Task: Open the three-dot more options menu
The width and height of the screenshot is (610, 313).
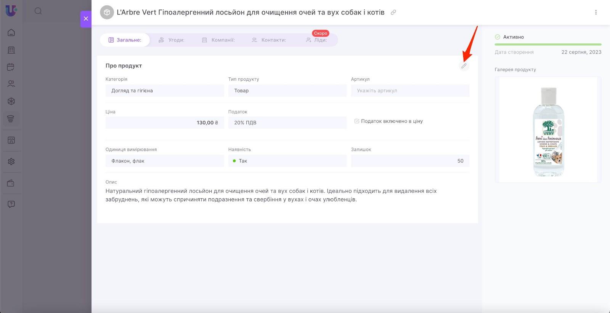Action: point(596,12)
